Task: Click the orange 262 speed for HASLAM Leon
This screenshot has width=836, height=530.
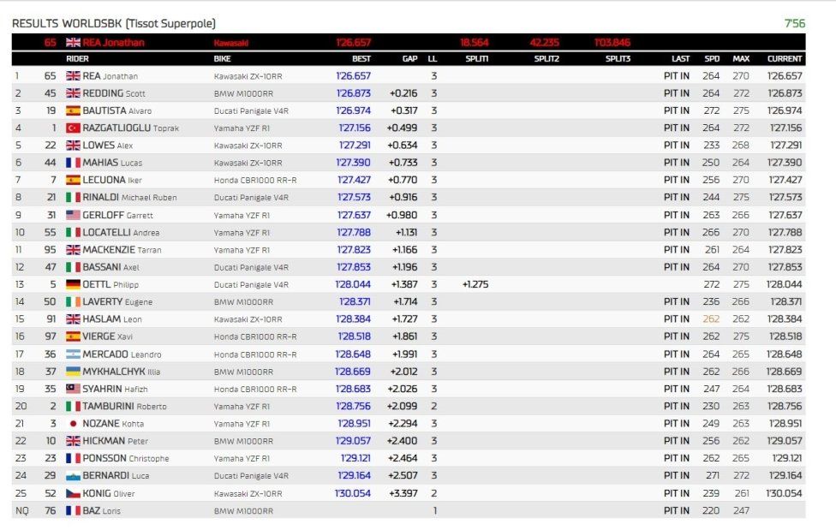Action: [711, 319]
